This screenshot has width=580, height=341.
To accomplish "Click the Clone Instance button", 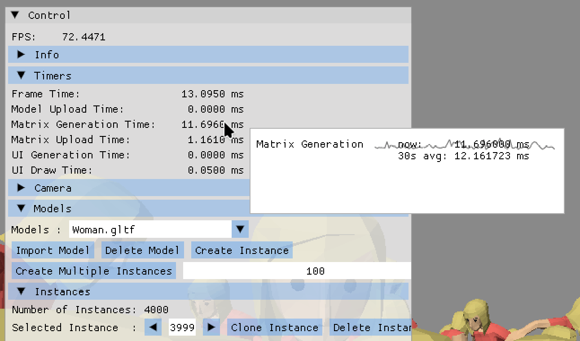I will [x=274, y=328].
